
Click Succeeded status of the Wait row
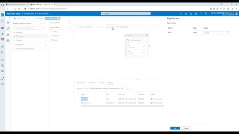pyautogui.click(x=156, y=99)
